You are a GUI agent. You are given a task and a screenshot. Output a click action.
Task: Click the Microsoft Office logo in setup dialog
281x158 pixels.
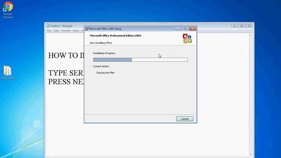[x=187, y=39]
